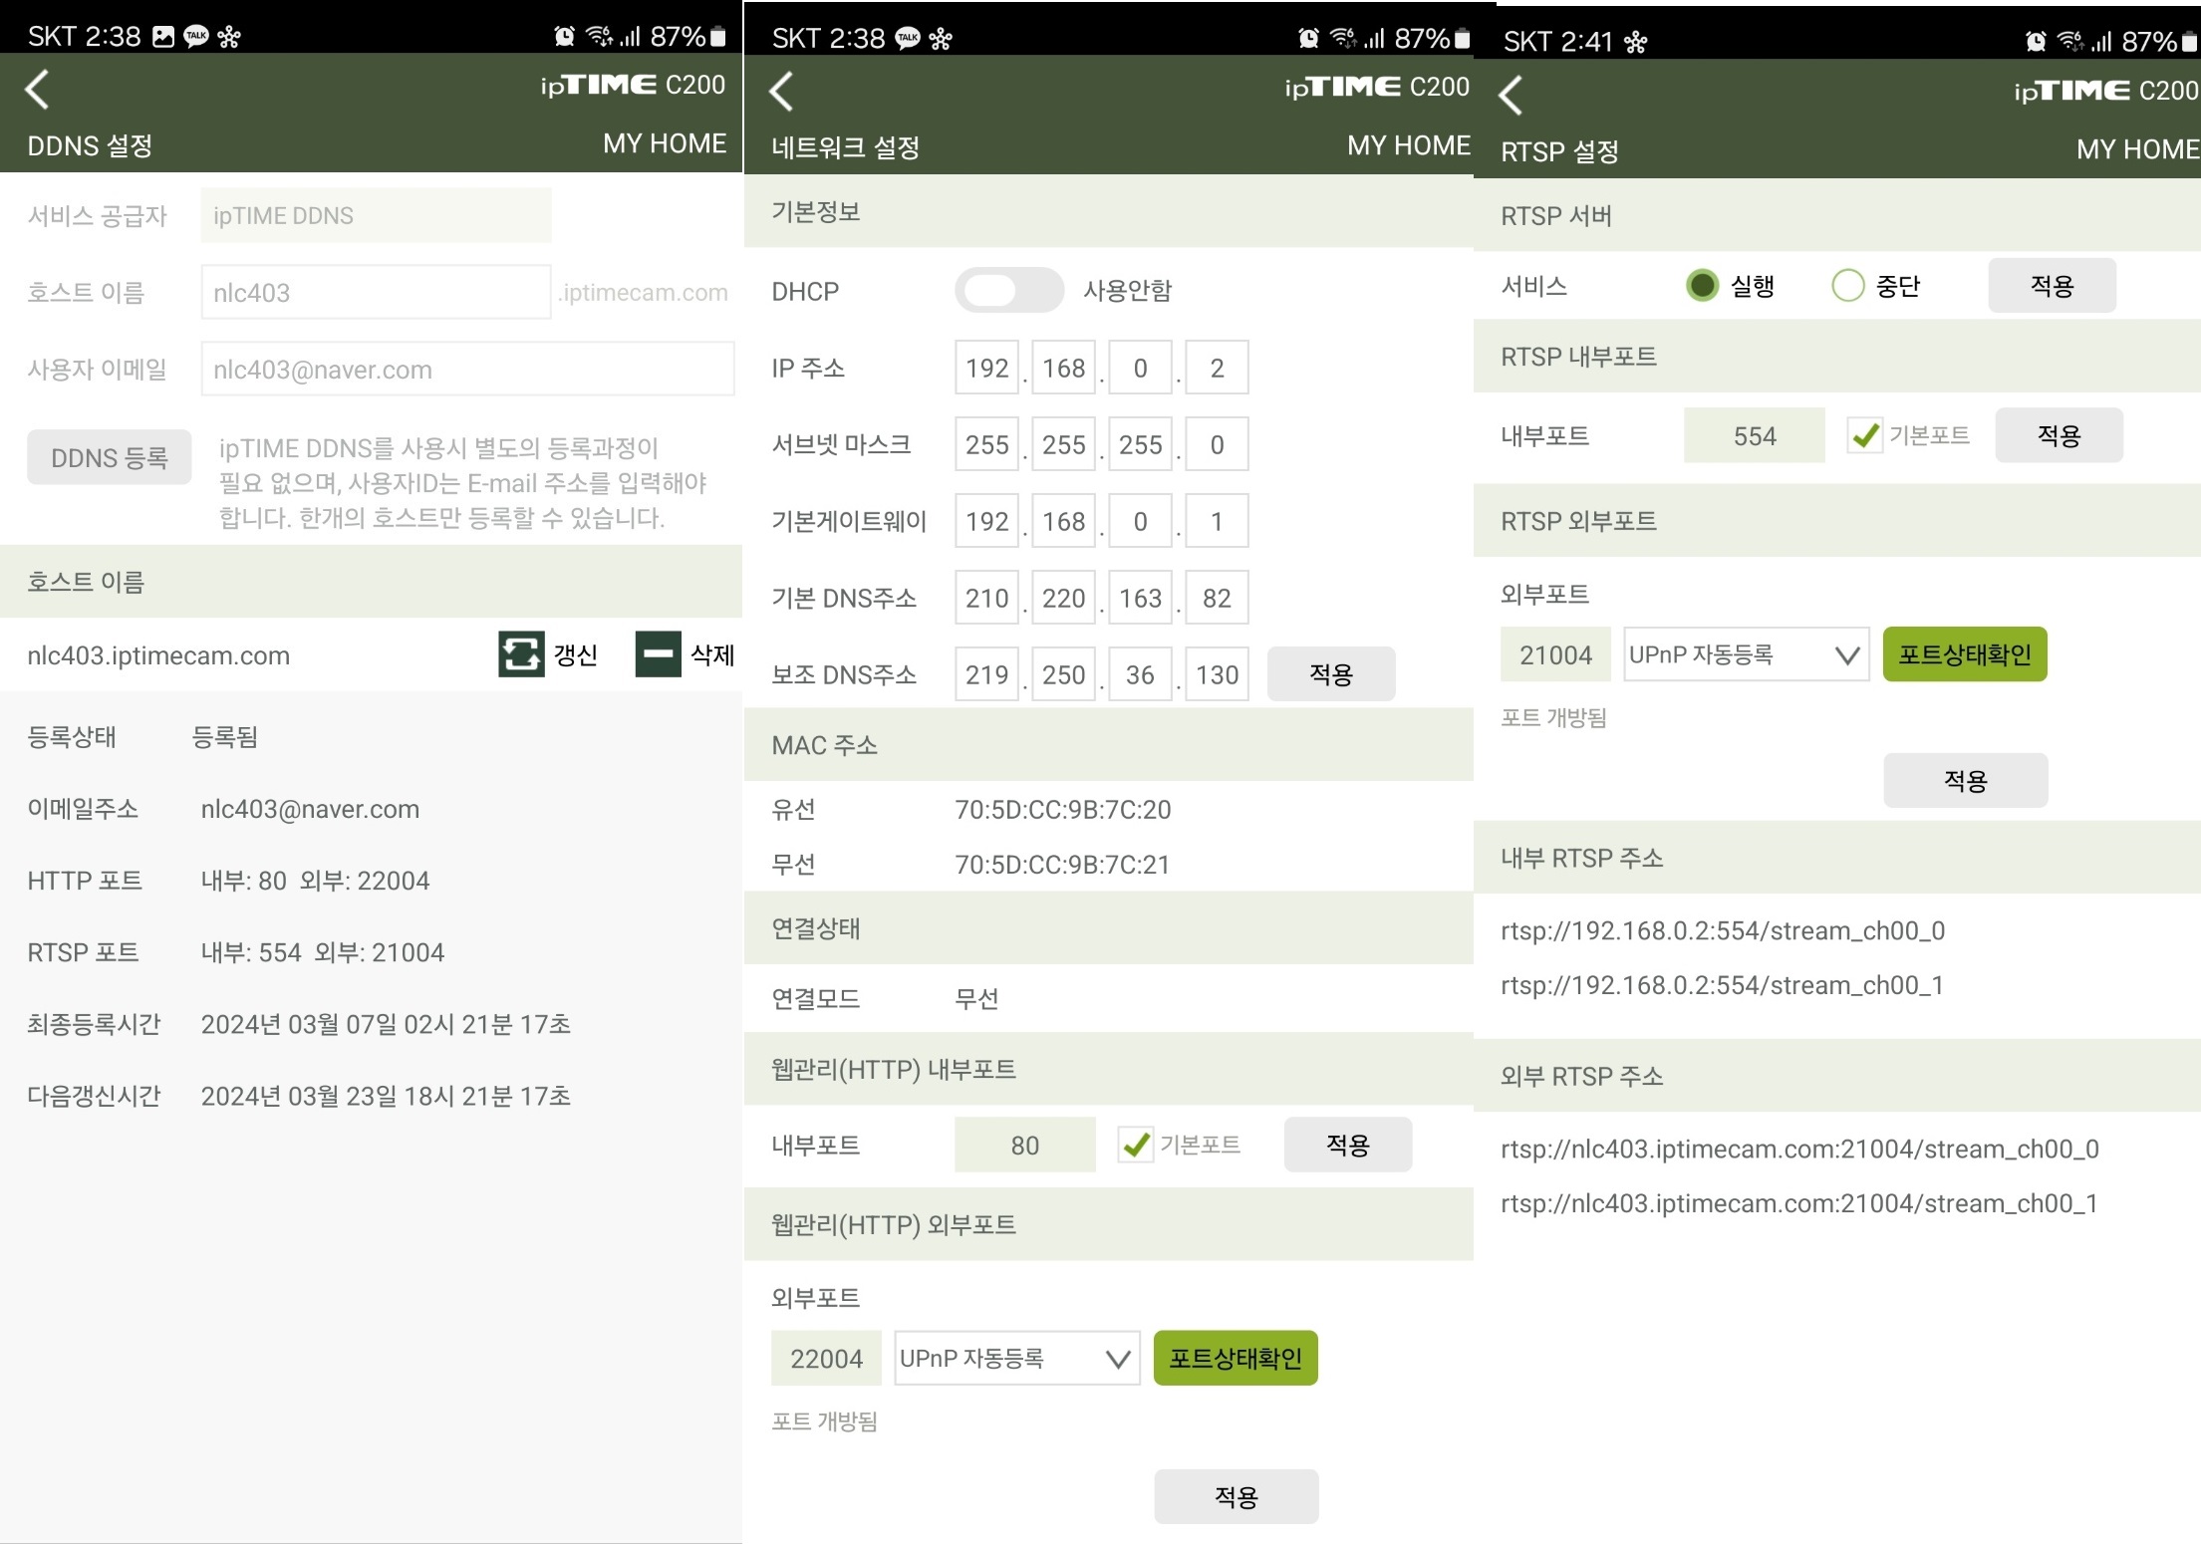This screenshot has height=1544, width=2201.
Task: Click 포트상태확인 beside port 22004
Action: [1236, 1359]
